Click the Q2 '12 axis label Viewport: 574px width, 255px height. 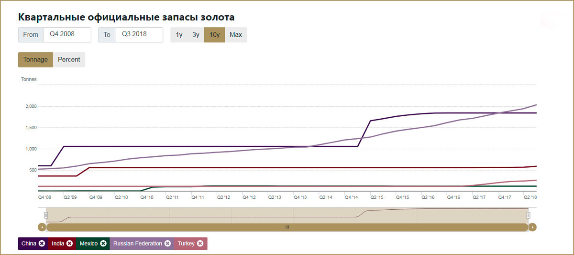point(223,196)
